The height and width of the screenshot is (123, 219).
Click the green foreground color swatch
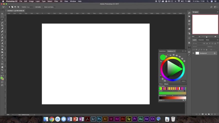(x=1, y=78)
